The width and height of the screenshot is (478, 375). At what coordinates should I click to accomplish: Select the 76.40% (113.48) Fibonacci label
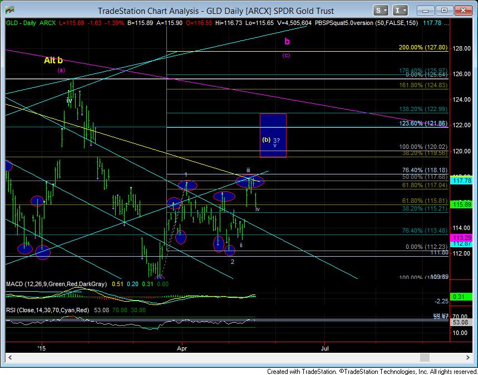pos(425,231)
